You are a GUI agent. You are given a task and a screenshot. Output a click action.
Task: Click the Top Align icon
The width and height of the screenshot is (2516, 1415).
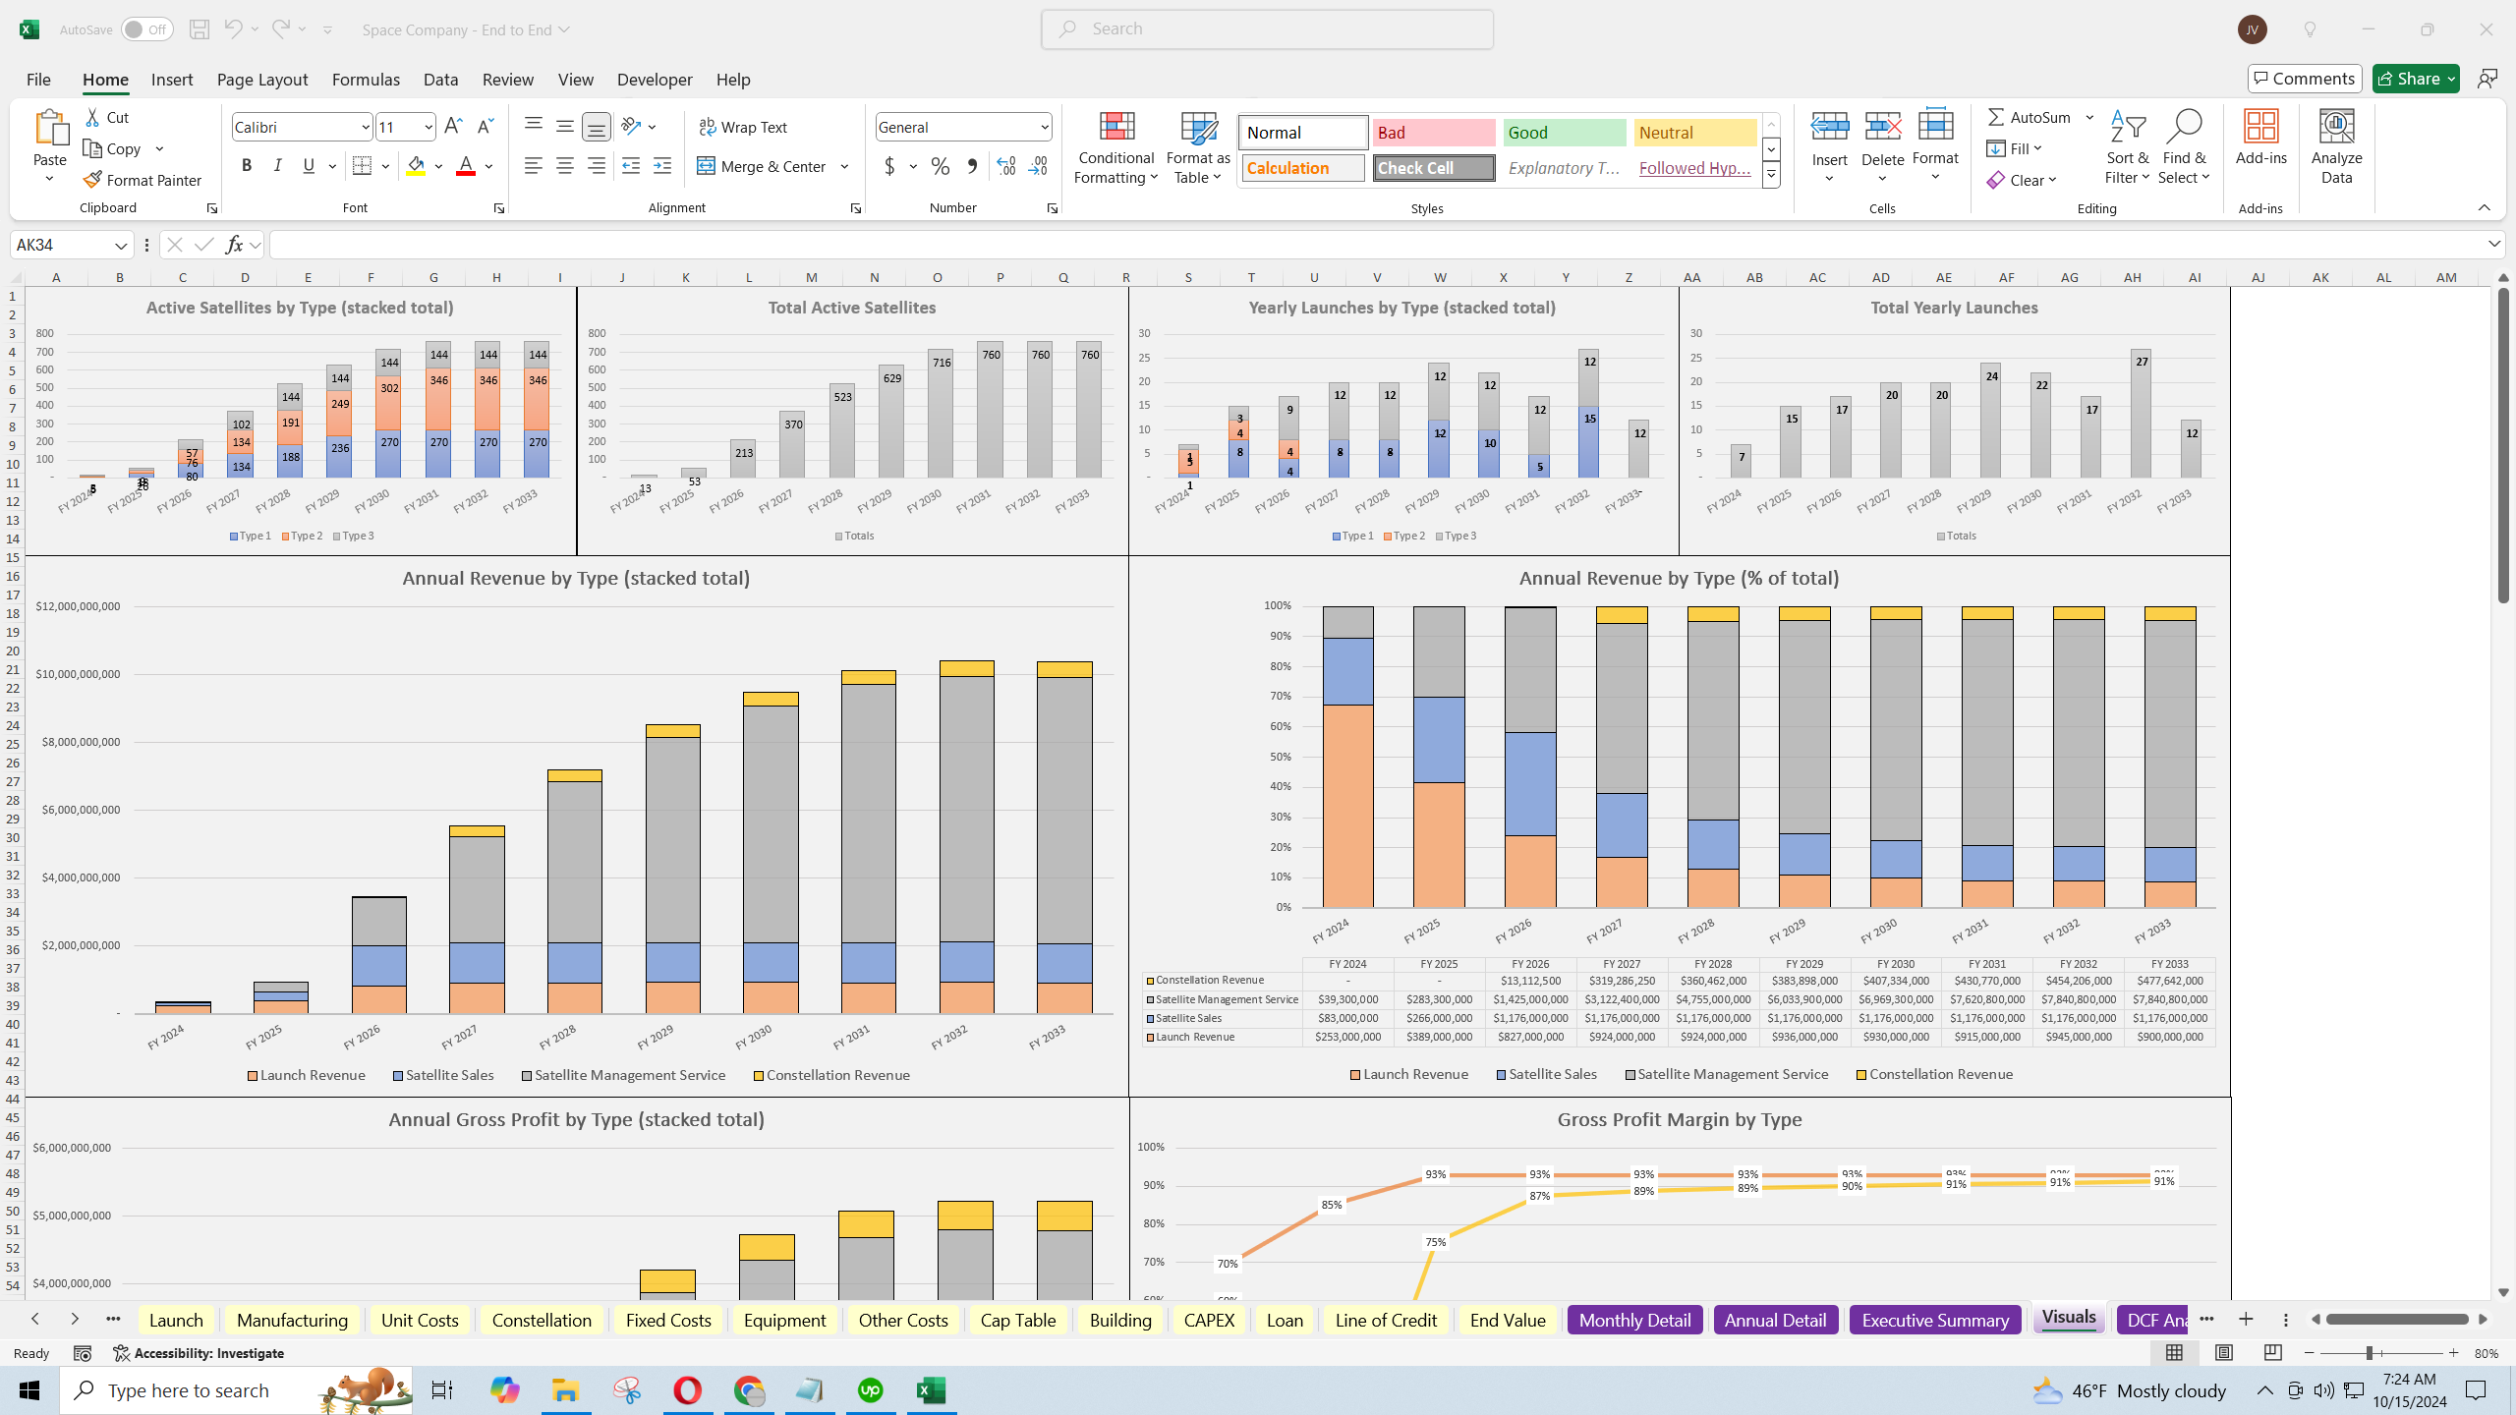[x=533, y=126]
